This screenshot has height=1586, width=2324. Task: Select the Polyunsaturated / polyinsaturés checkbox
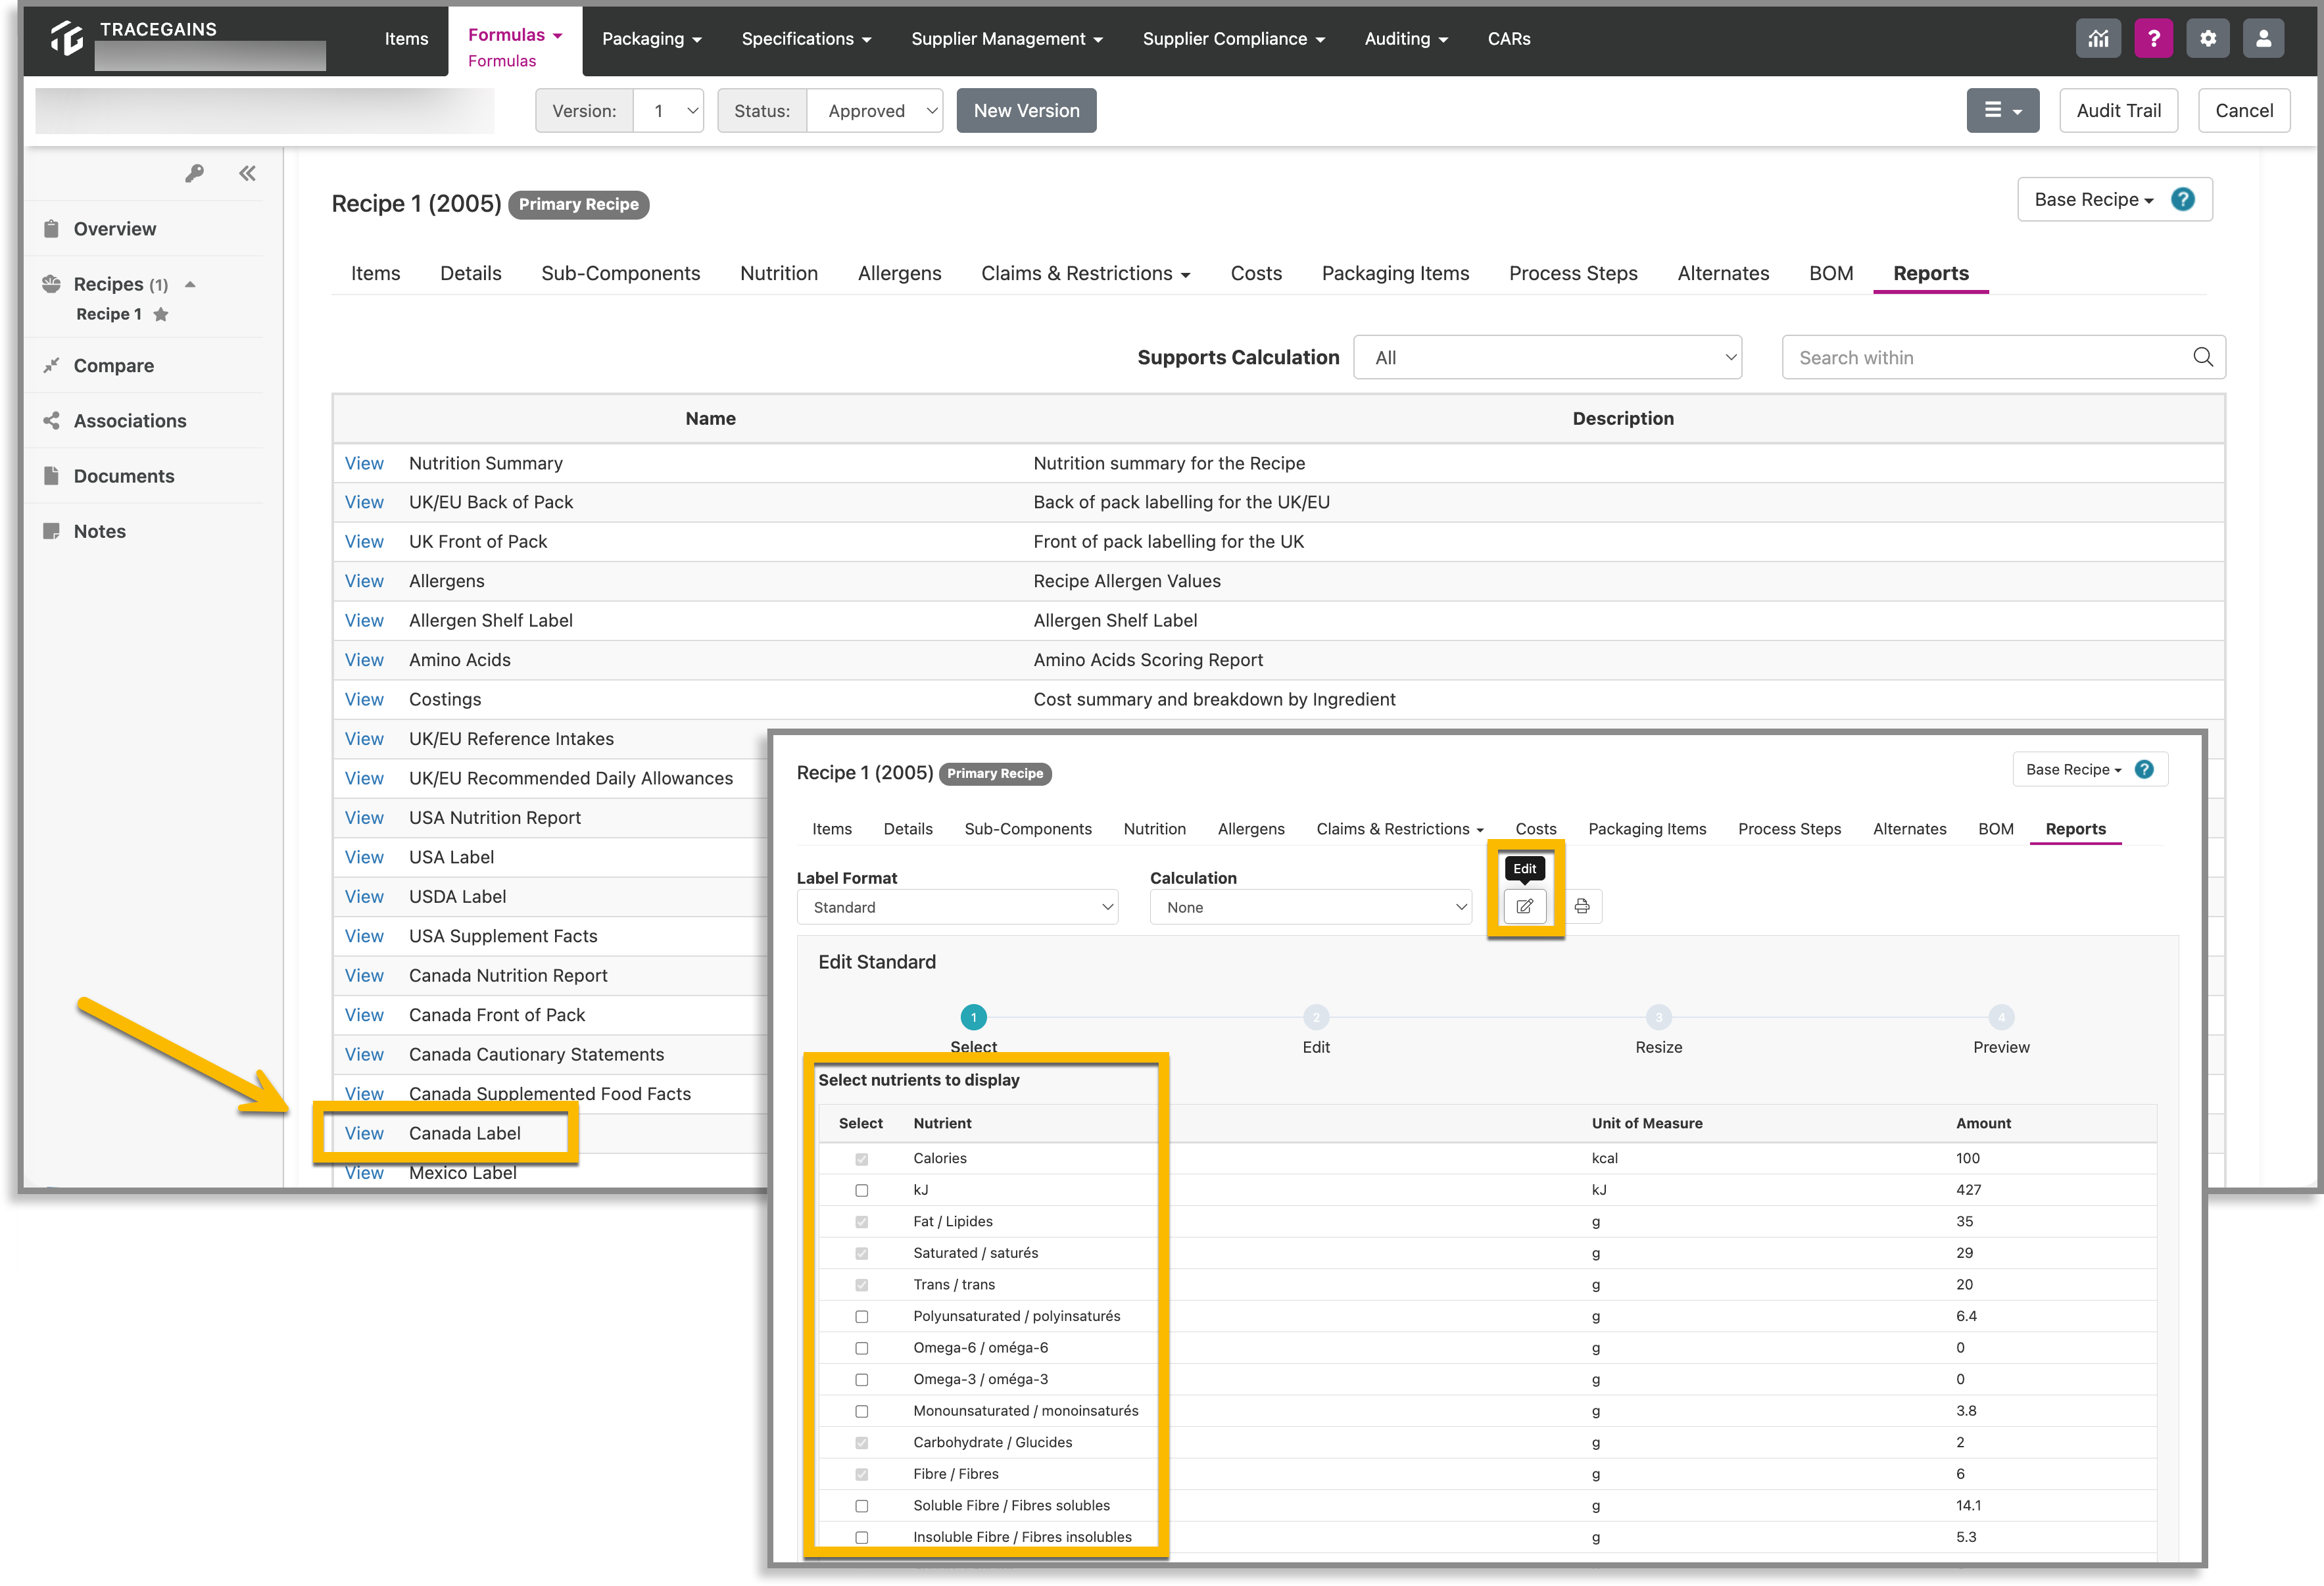(x=861, y=1316)
